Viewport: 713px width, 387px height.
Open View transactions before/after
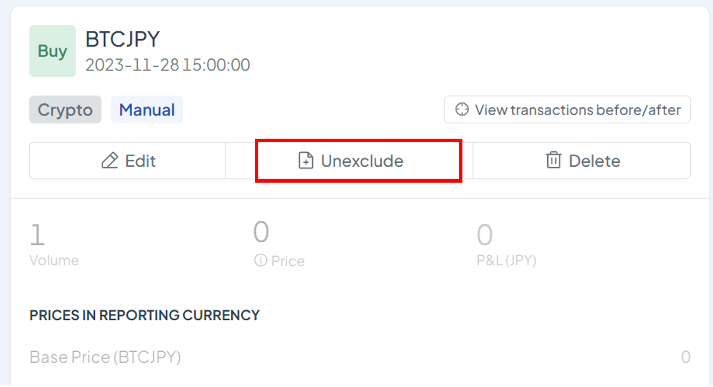567,110
